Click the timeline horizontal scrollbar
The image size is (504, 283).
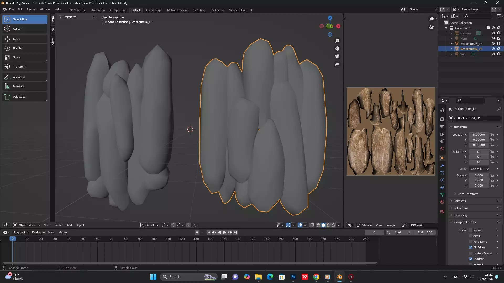pos(190,263)
